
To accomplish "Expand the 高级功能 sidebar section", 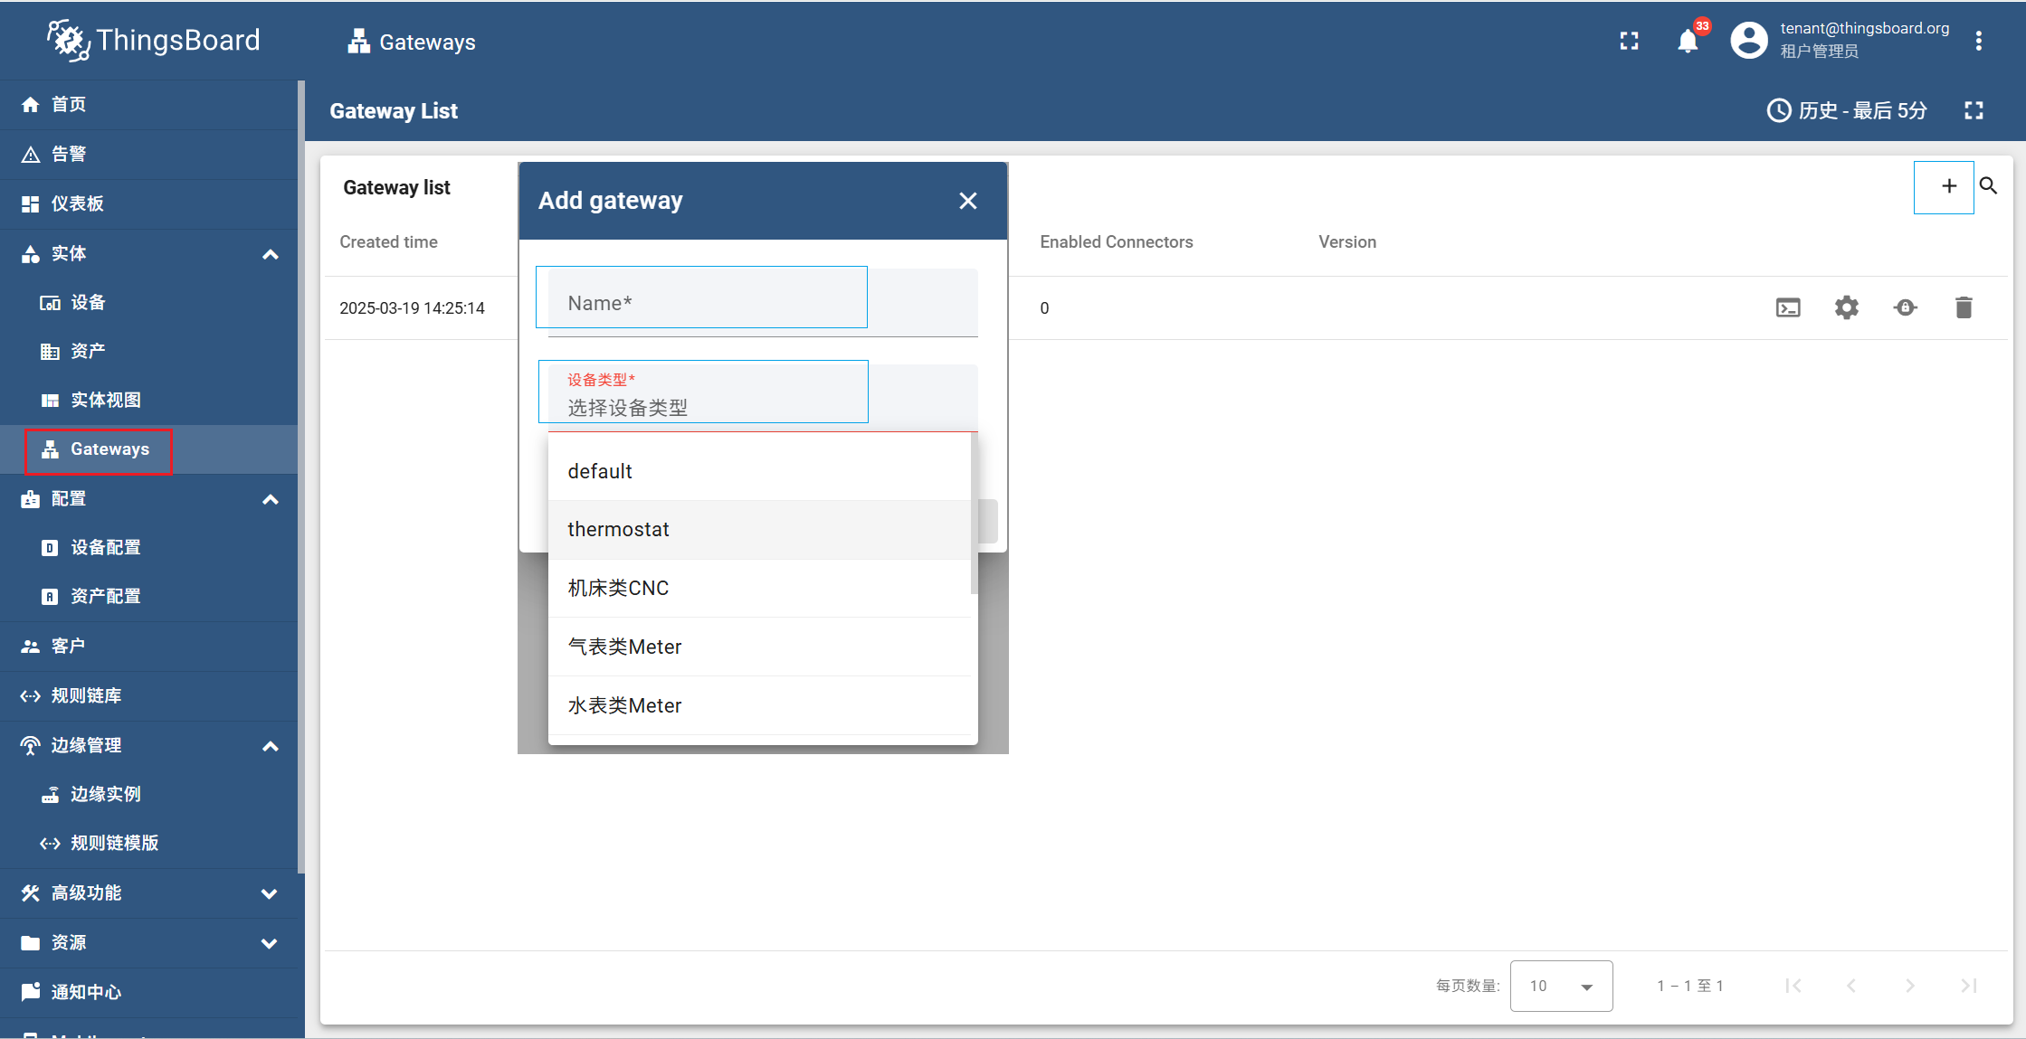I will tap(270, 893).
